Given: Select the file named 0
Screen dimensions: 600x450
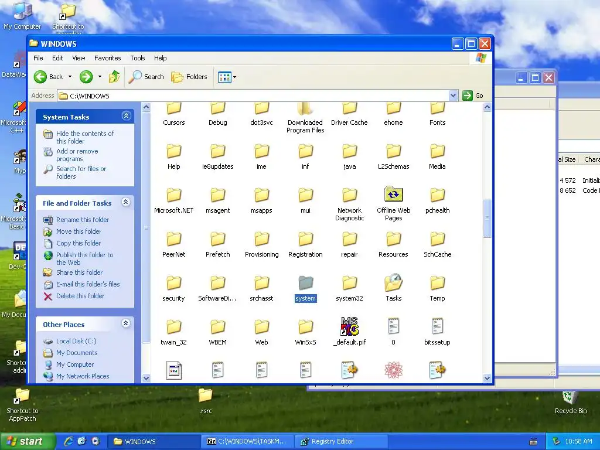Looking at the screenshot, I should point(393,326).
